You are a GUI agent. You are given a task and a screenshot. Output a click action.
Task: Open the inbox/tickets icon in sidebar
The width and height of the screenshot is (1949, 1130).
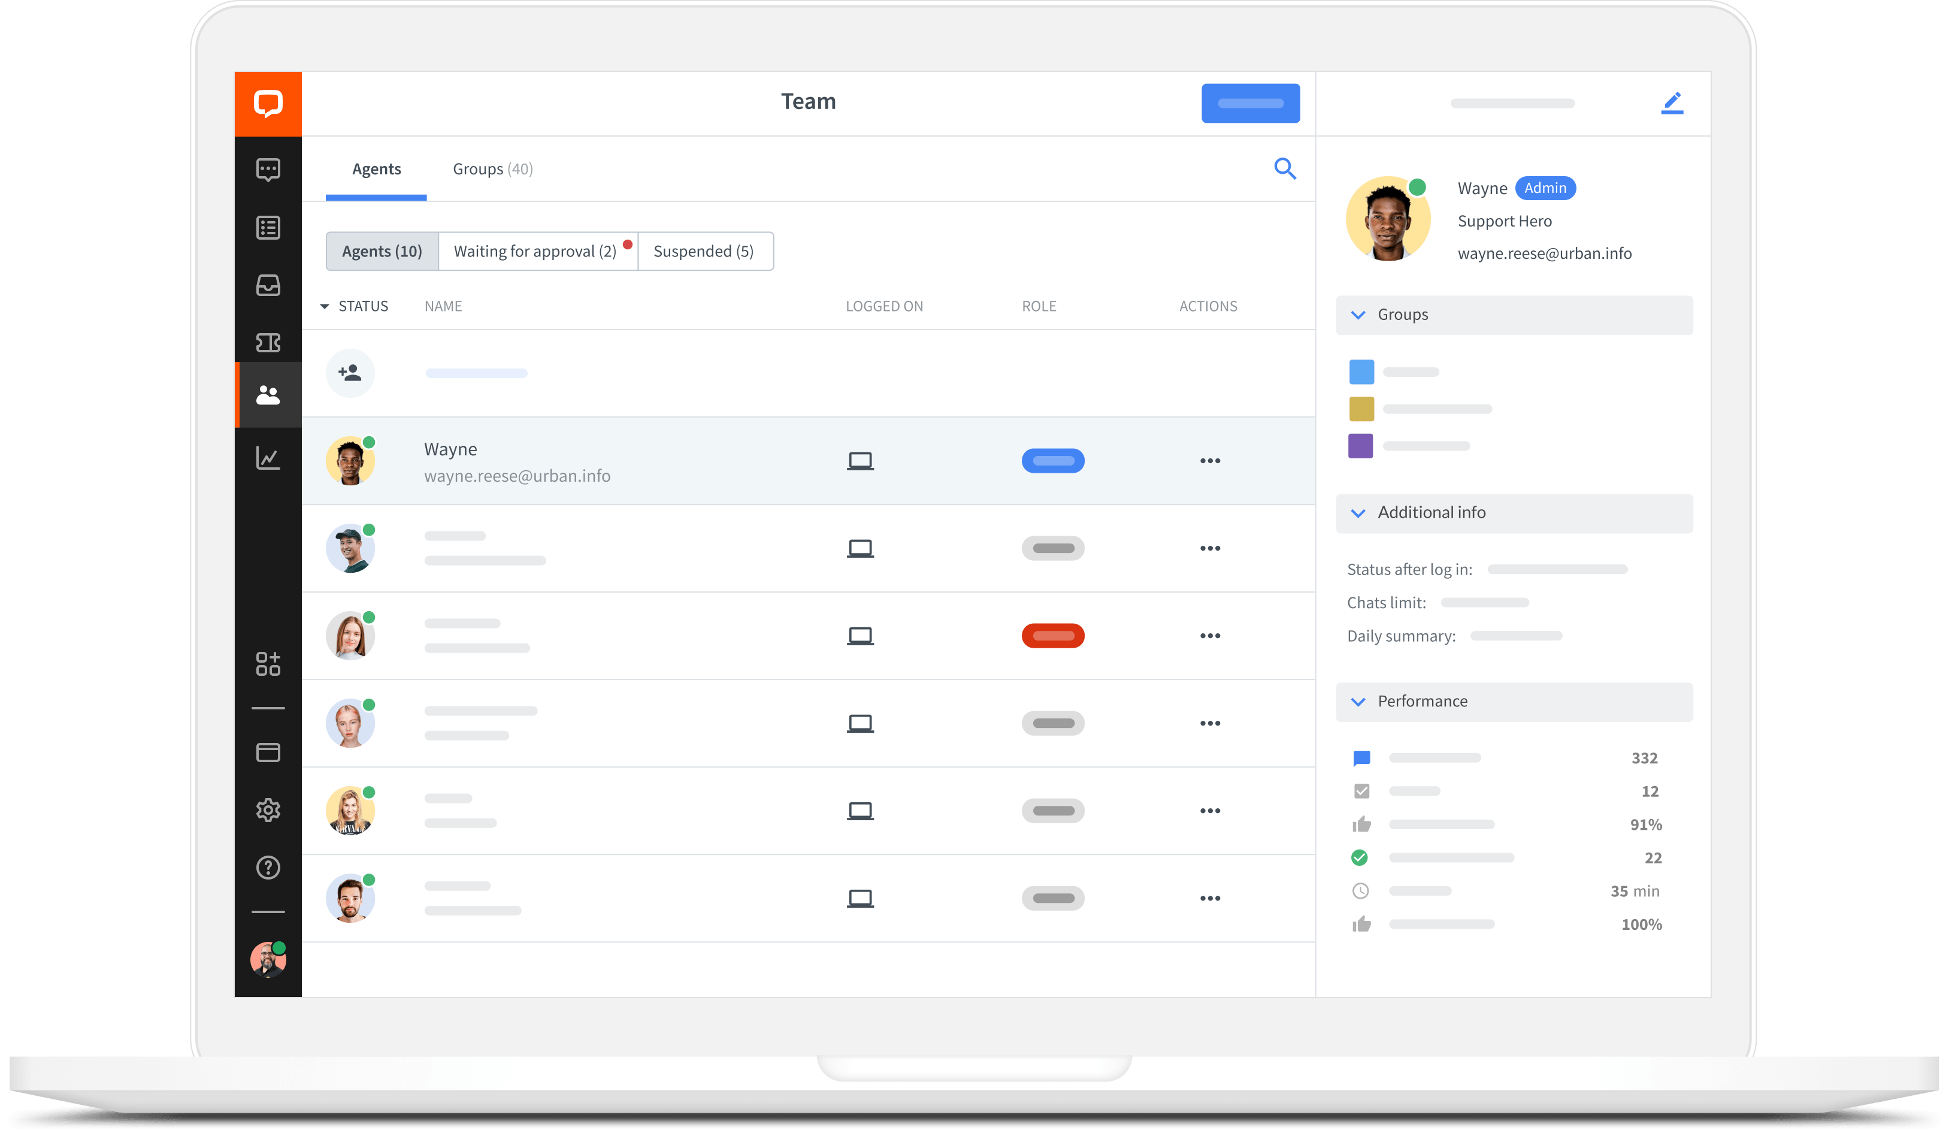click(268, 285)
